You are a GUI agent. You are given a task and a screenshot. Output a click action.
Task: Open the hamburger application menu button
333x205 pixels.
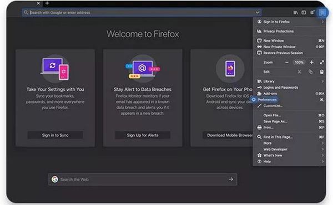click(x=322, y=13)
